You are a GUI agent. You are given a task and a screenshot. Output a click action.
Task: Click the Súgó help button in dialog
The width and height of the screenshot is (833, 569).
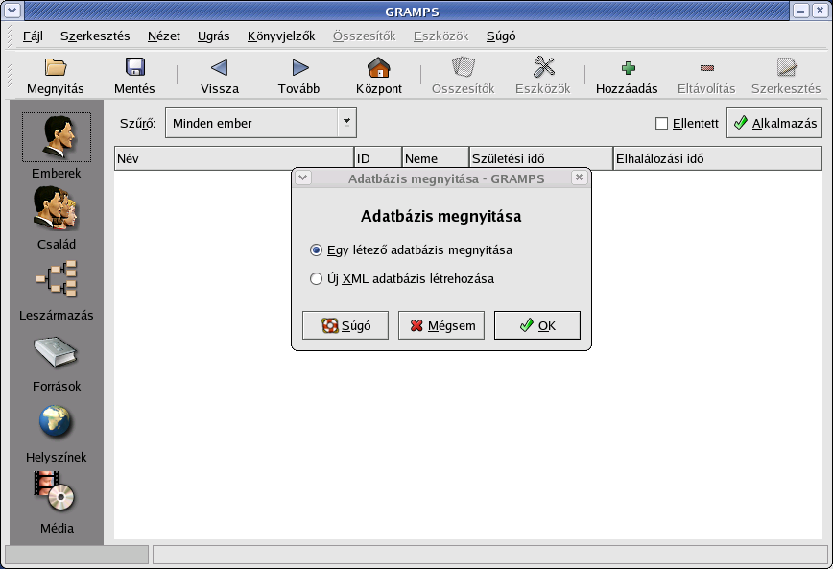point(345,325)
